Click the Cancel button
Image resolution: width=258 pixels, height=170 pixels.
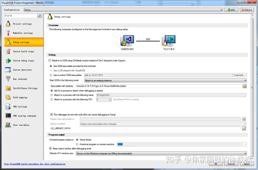click(231, 164)
